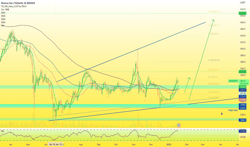Click the RSI value label 71.83

[x=242, y=131]
